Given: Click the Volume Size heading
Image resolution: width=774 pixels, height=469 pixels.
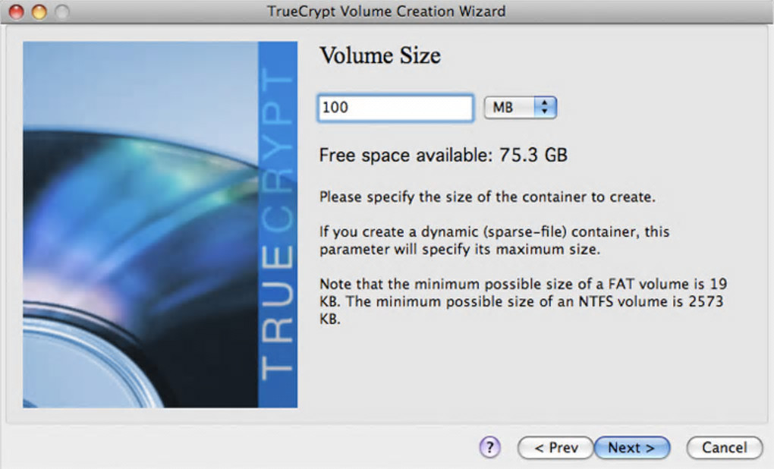Looking at the screenshot, I should [379, 55].
